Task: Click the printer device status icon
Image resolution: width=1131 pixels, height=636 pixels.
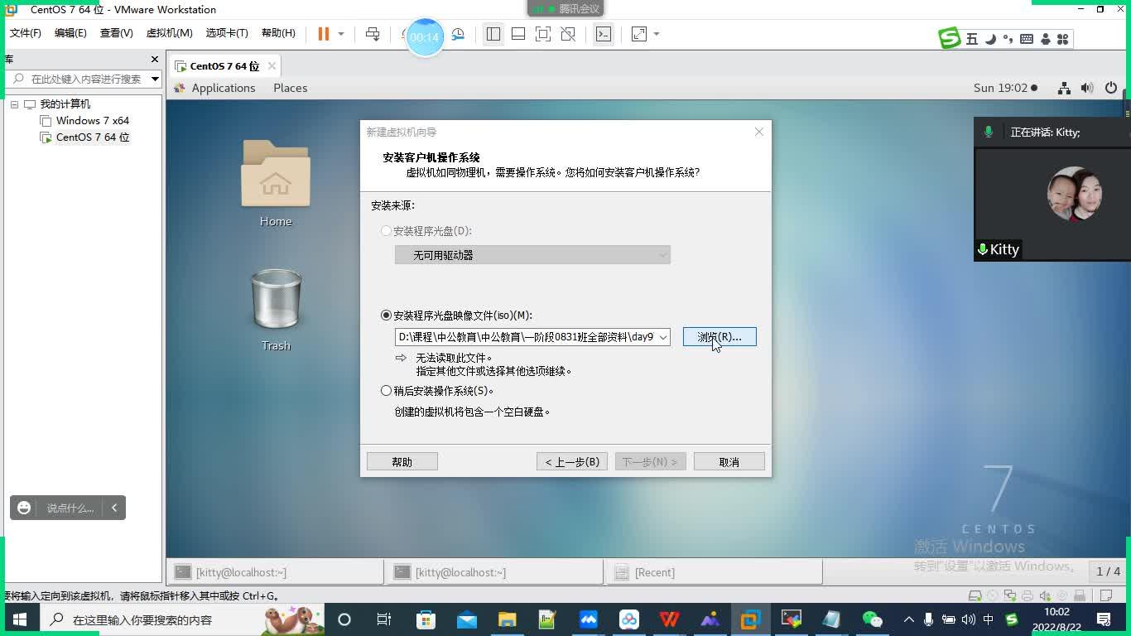Action: (x=1028, y=595)
